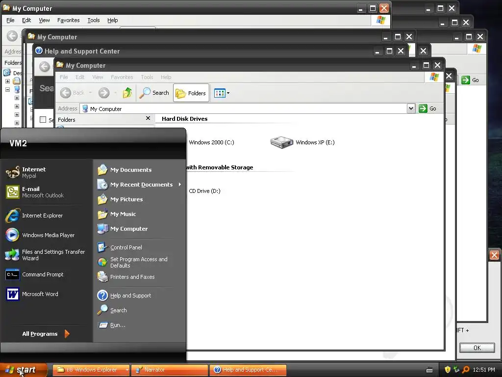The width and height of the screenshot is (502, 377).
Task: Click the 12:51 PM clock
Action: 484,370
